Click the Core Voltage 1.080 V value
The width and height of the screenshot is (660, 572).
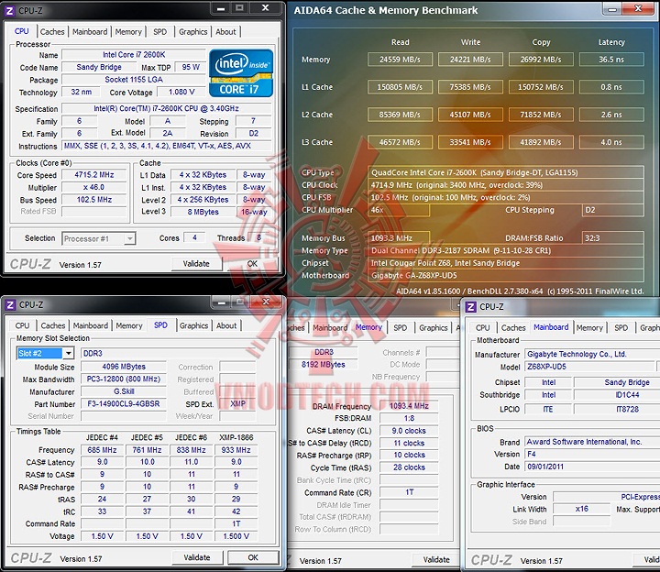(x=181, y=92)
